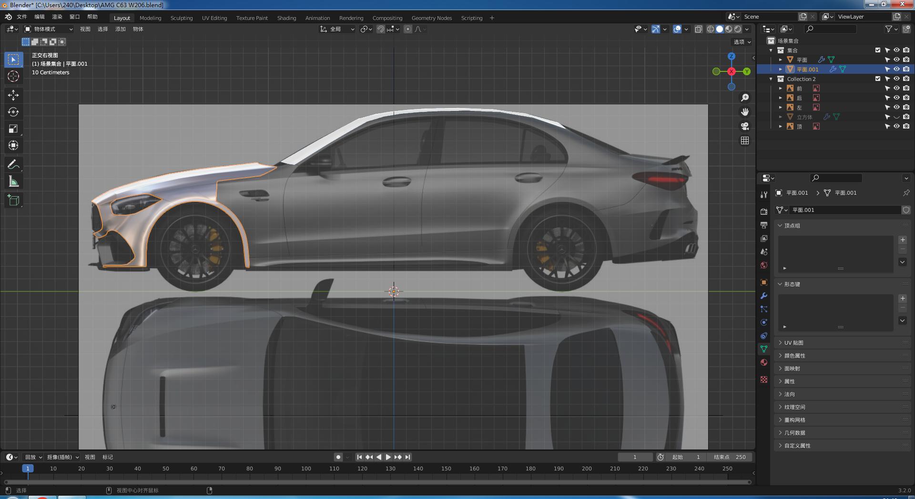
Task: Open the Geometry Nodes workspace tab
Action: tap(432, 18)
